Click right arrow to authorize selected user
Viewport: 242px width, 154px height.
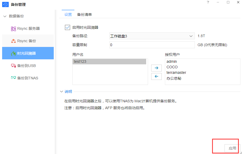(x=156, y=68)
